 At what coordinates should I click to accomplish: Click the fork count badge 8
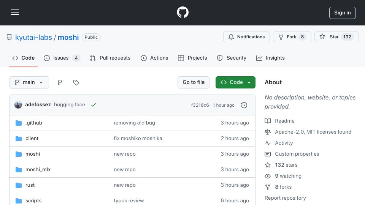(302, 37)
